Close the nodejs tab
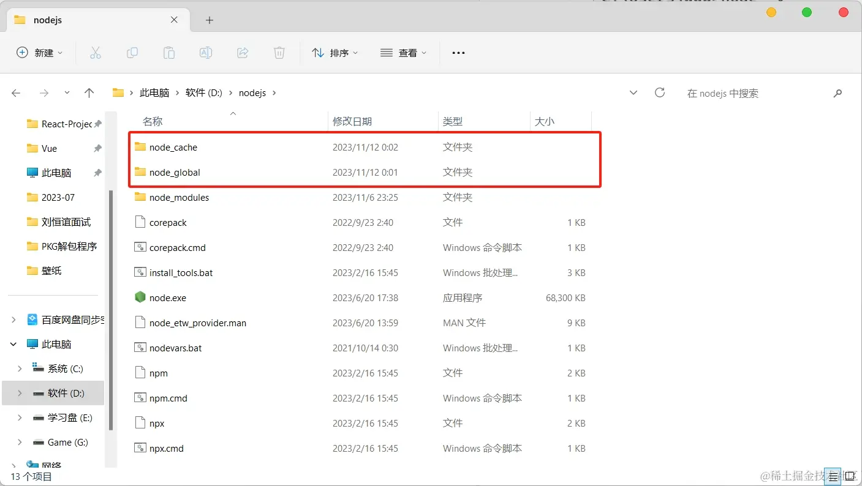Image resolution: width=862 pixels, height=486 pixels. tap(174, 20)
